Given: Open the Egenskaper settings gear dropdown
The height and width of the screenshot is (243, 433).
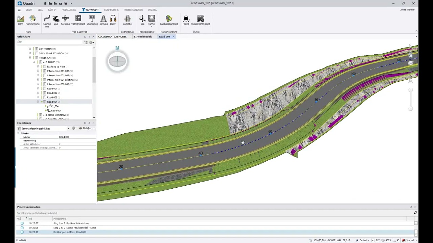Looking at the screenshot, I should pos(74,128).
